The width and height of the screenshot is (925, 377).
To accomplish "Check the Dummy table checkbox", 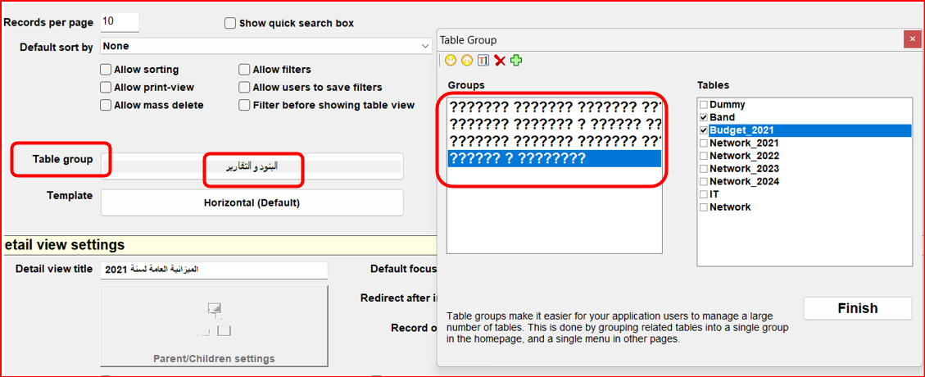I will coord(703,104).
